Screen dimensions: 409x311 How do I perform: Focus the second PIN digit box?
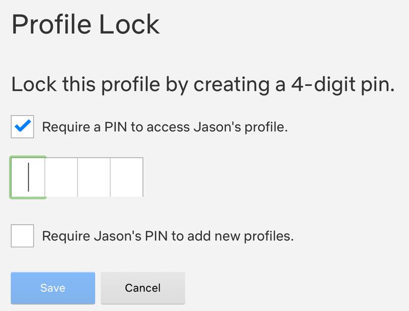(61, 177)
